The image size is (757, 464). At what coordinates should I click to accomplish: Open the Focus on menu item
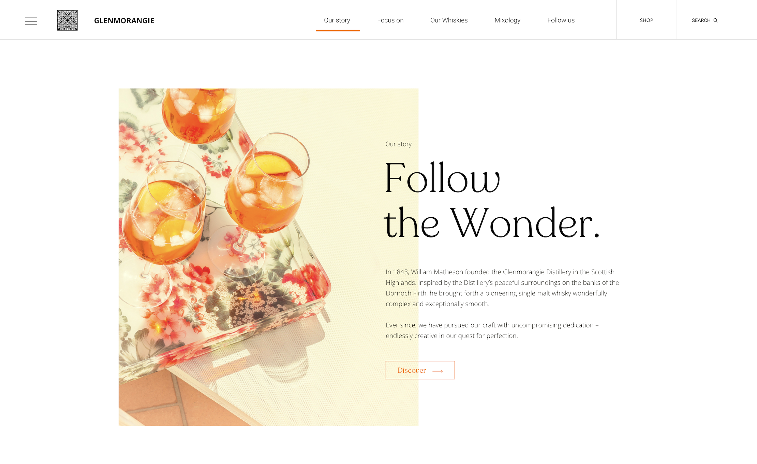[x=390, y=20]
